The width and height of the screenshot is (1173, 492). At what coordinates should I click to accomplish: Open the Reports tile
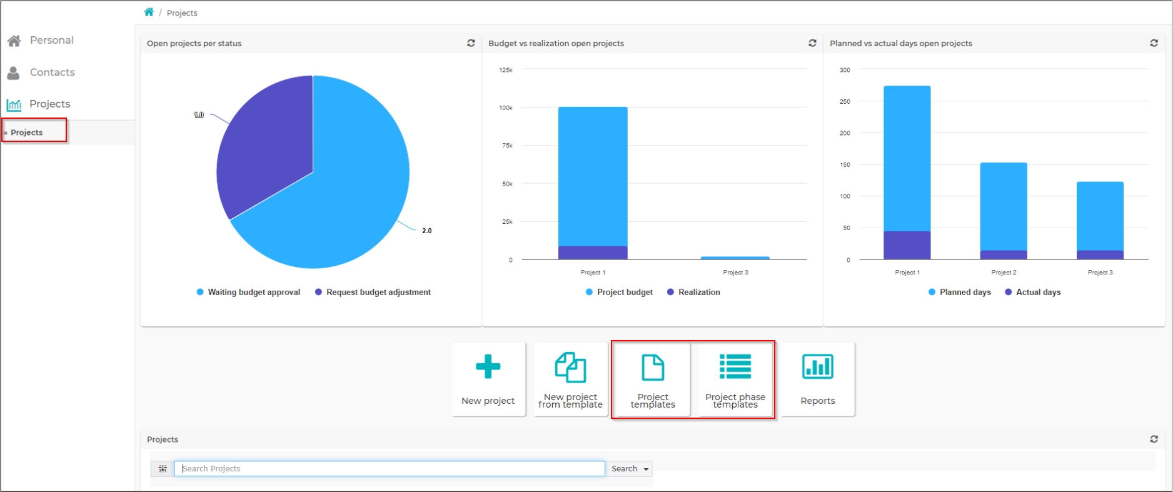point(818,379)
